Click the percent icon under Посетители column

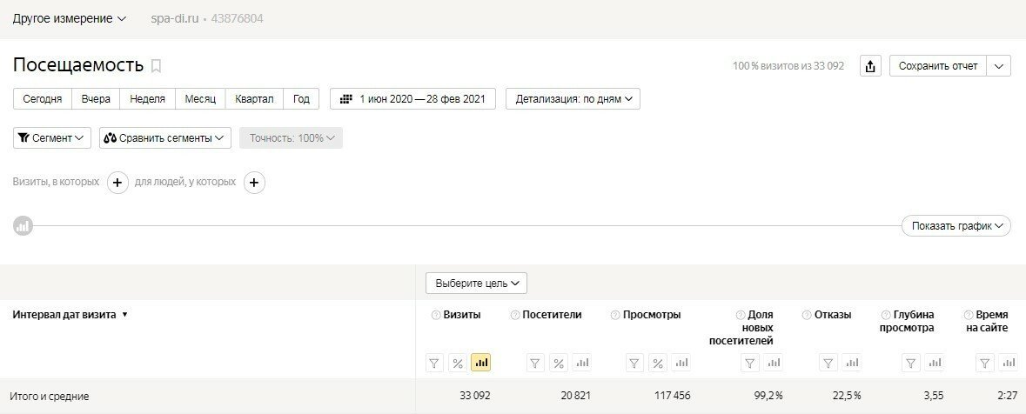pos(558,363)
